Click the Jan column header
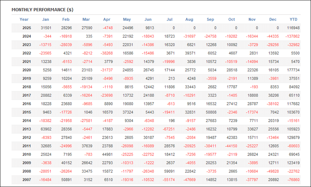The image size is (311, 187). tap(45, 19)
